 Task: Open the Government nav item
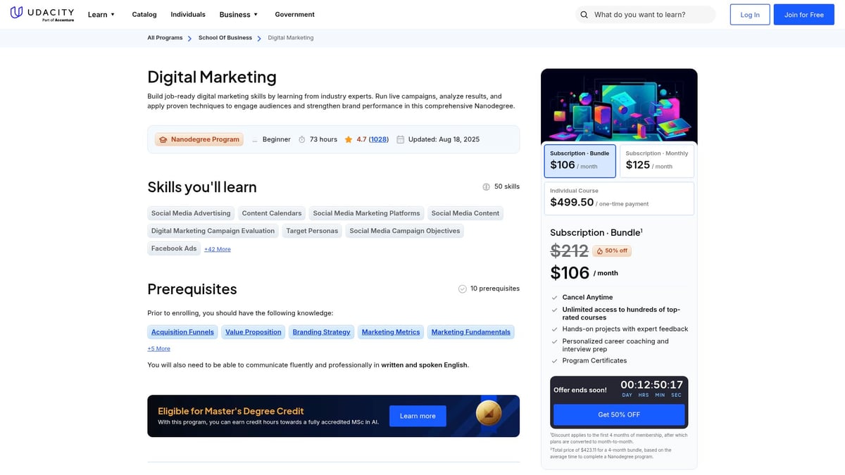(295, 14)
